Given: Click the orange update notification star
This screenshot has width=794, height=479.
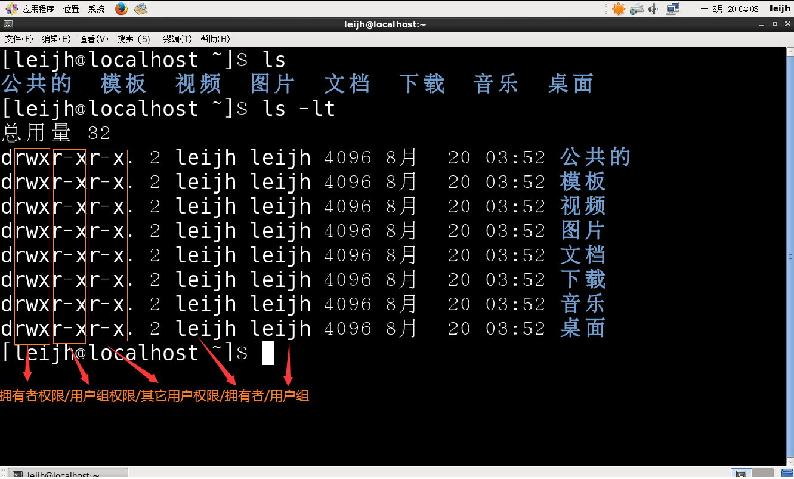Looking at the screenshot, I should point(619,8).
